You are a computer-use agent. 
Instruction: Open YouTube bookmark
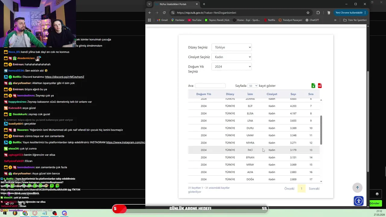[195, 20]
